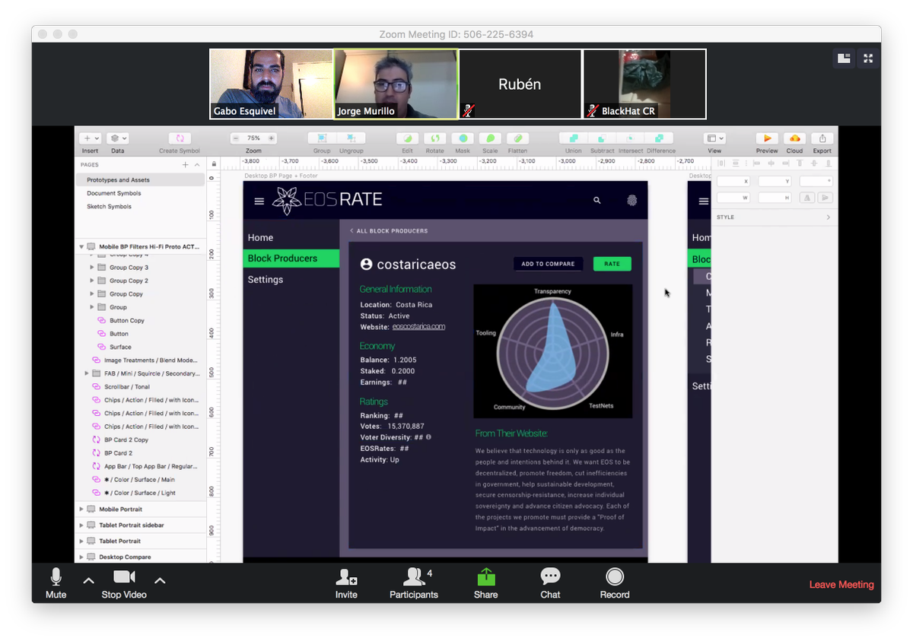Click the Rotate toolbar icon
The width and height of the screenshot is (913, 641).
click(434, 138)
